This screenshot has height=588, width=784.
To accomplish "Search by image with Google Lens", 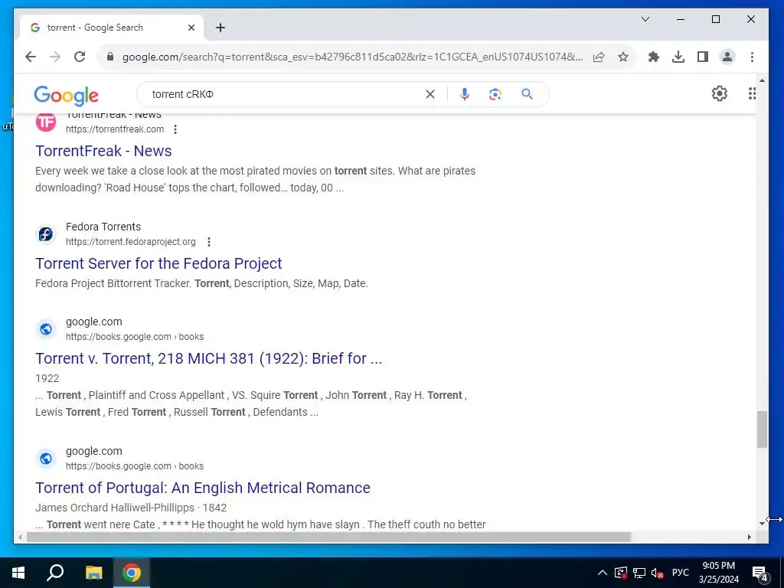I will click(495, 94).
